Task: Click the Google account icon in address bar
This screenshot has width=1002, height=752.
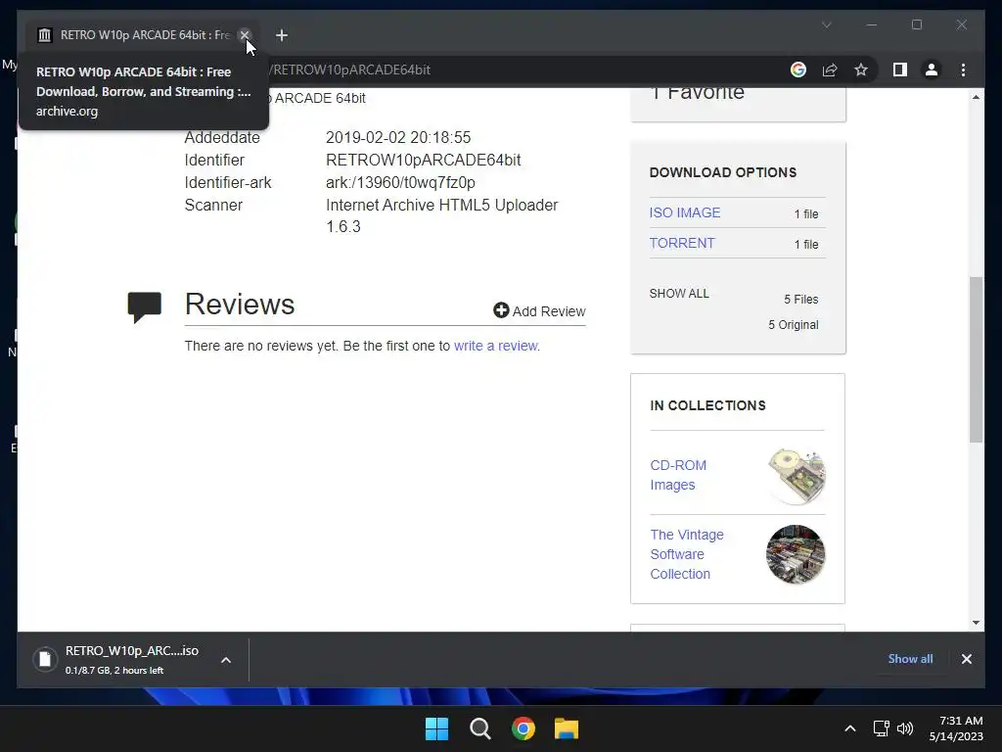Action: point(798,70)
